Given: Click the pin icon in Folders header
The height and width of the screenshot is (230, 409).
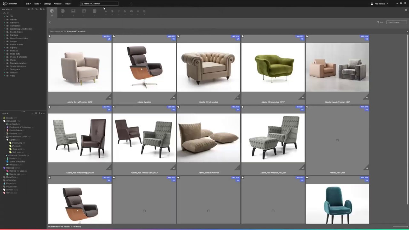Looking at the screenshot, I should click(x=29, y=9).
